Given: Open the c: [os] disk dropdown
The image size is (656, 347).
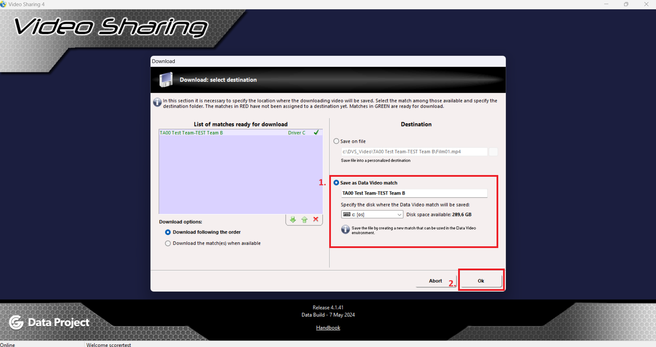Looking at the screenshot, I should click(372, 214).
